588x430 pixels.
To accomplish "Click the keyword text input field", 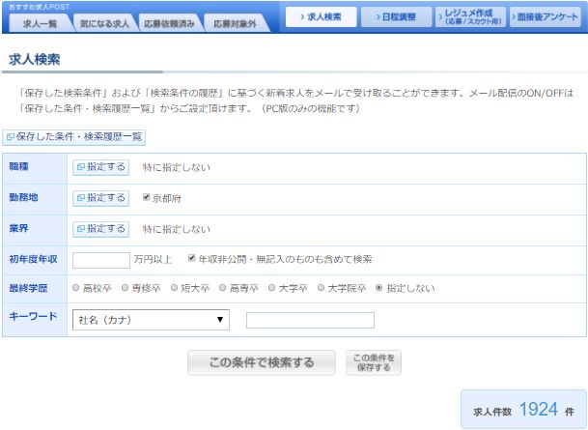I will (x=310, y=320).
